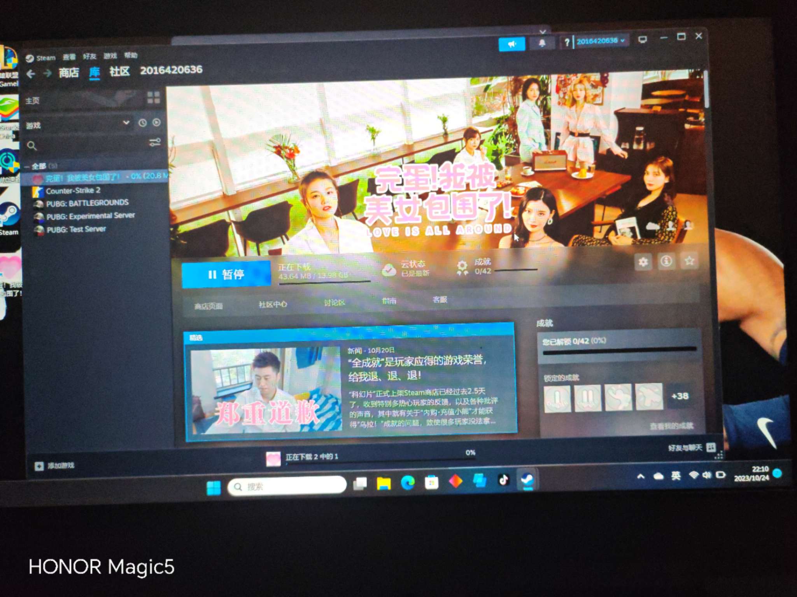Screen dimensions: 797x597
Task: Show +38 more locked achievements
Action: pos(680,396)
